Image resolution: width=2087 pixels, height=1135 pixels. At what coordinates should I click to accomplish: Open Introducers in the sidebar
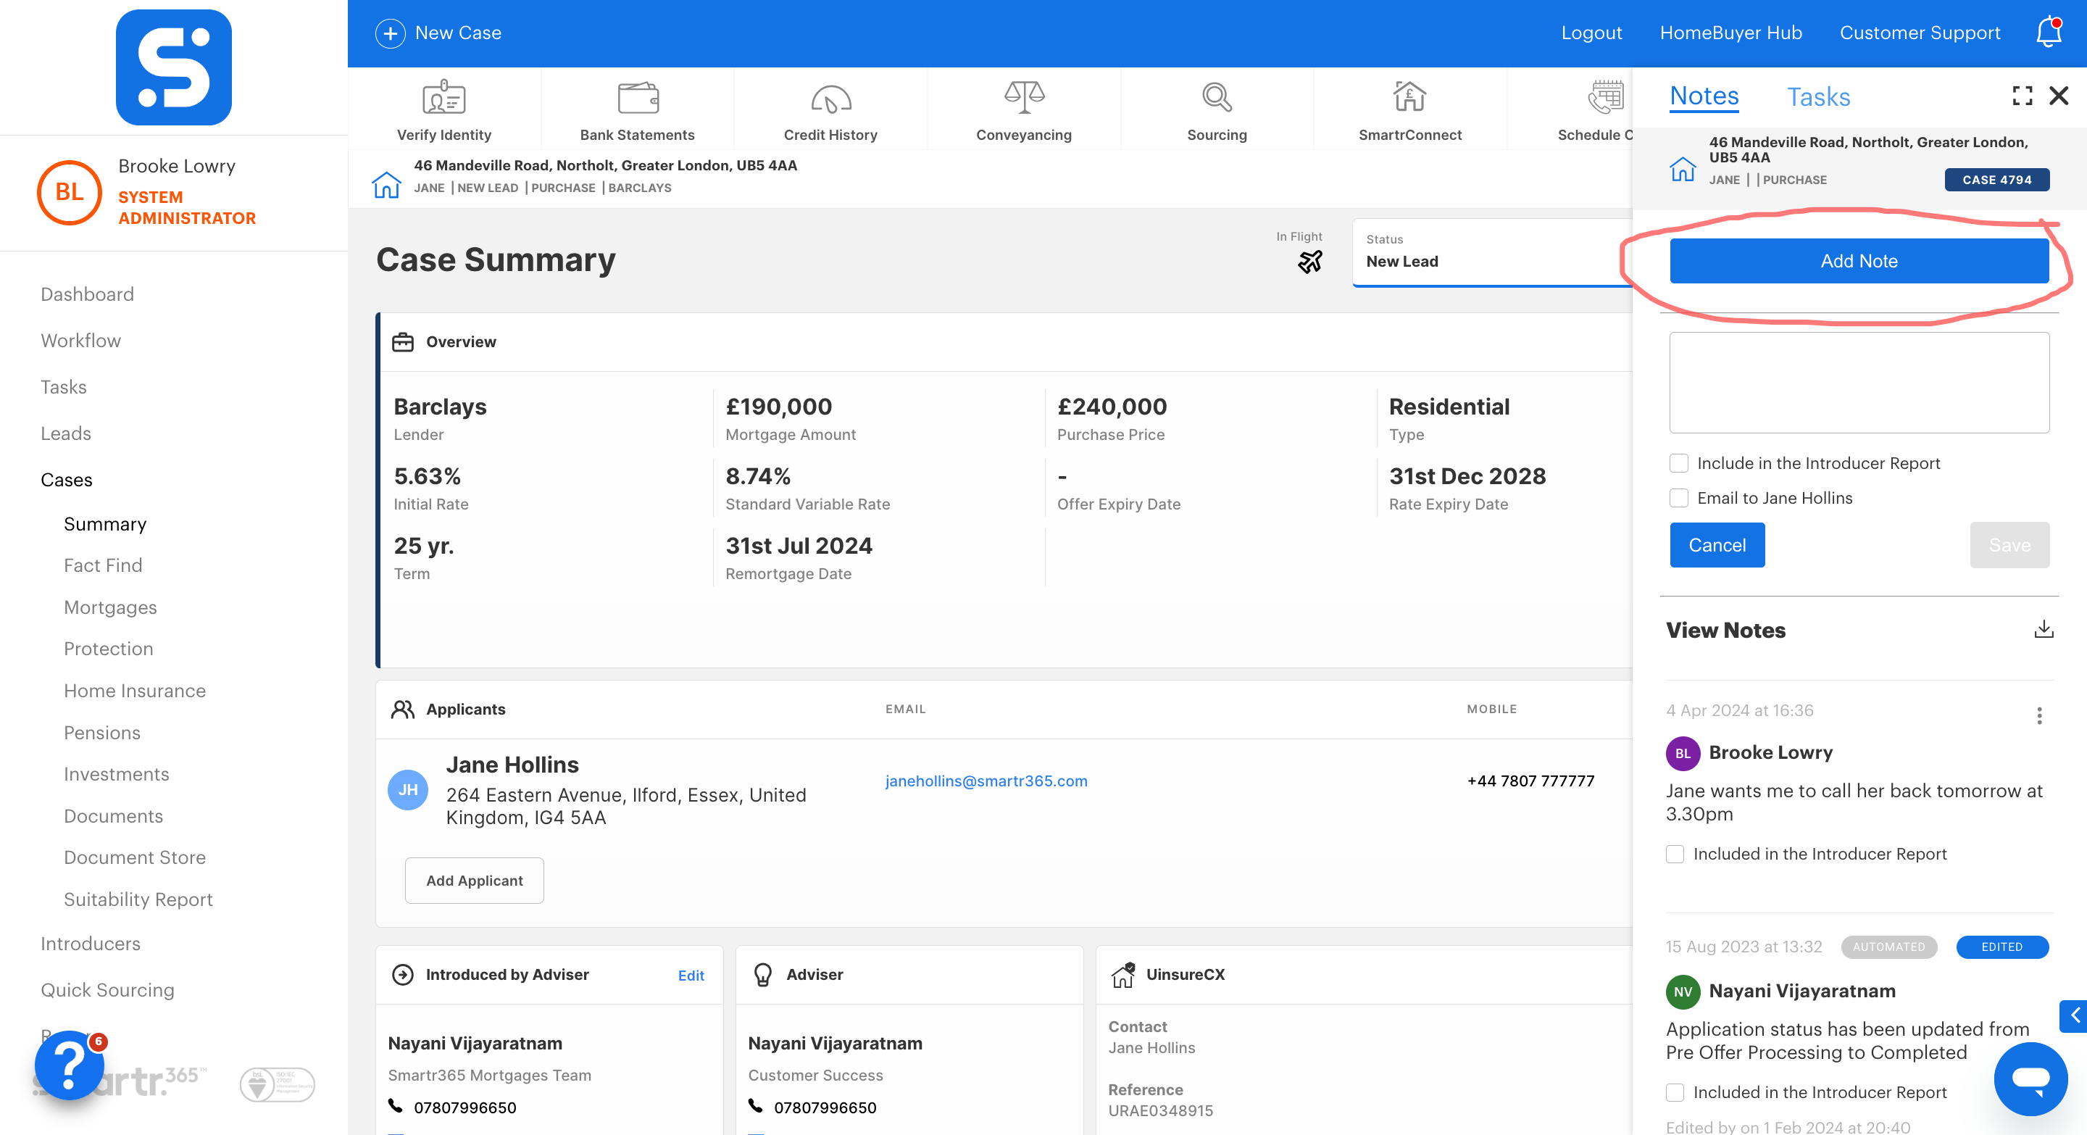(x=91, y=944)
